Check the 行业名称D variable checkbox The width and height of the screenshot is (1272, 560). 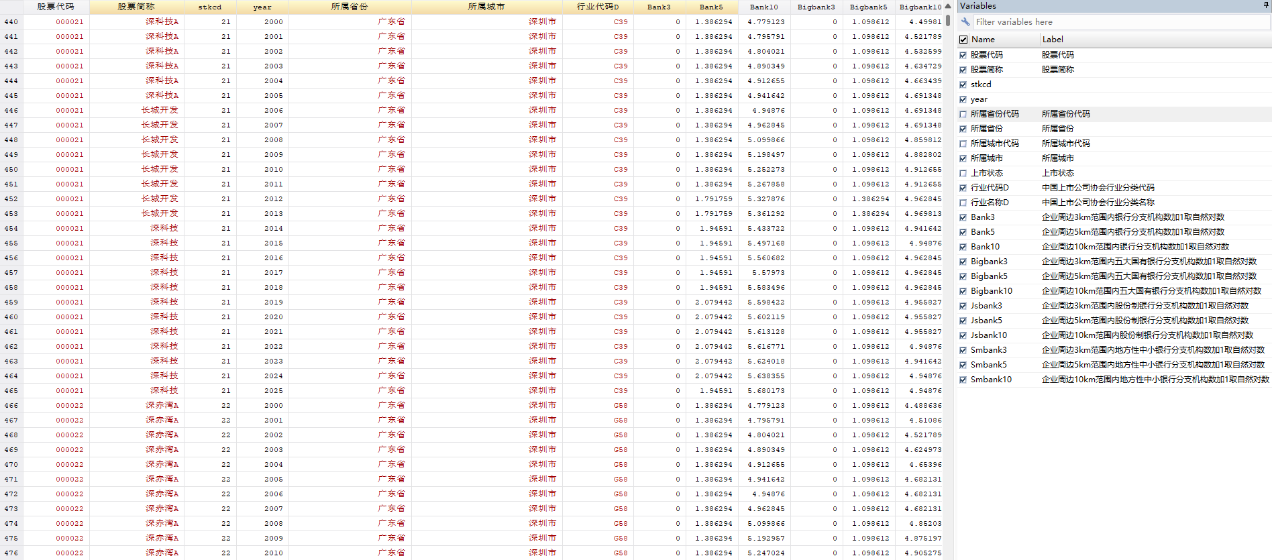[963, 203]
